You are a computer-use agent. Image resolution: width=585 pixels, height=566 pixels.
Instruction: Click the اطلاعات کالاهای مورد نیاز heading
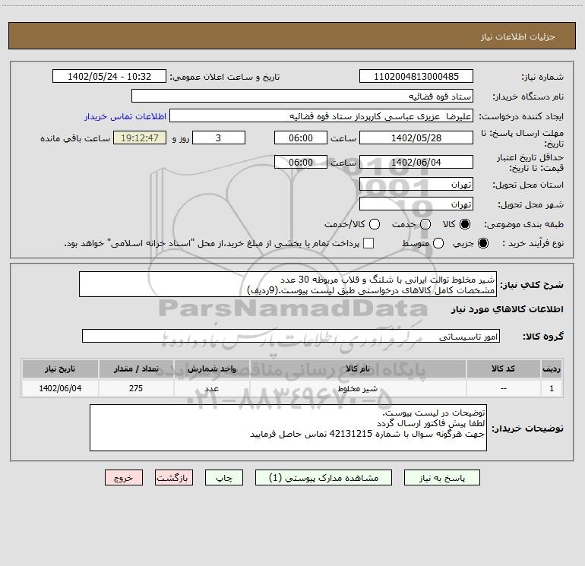[x=507, y=309]
